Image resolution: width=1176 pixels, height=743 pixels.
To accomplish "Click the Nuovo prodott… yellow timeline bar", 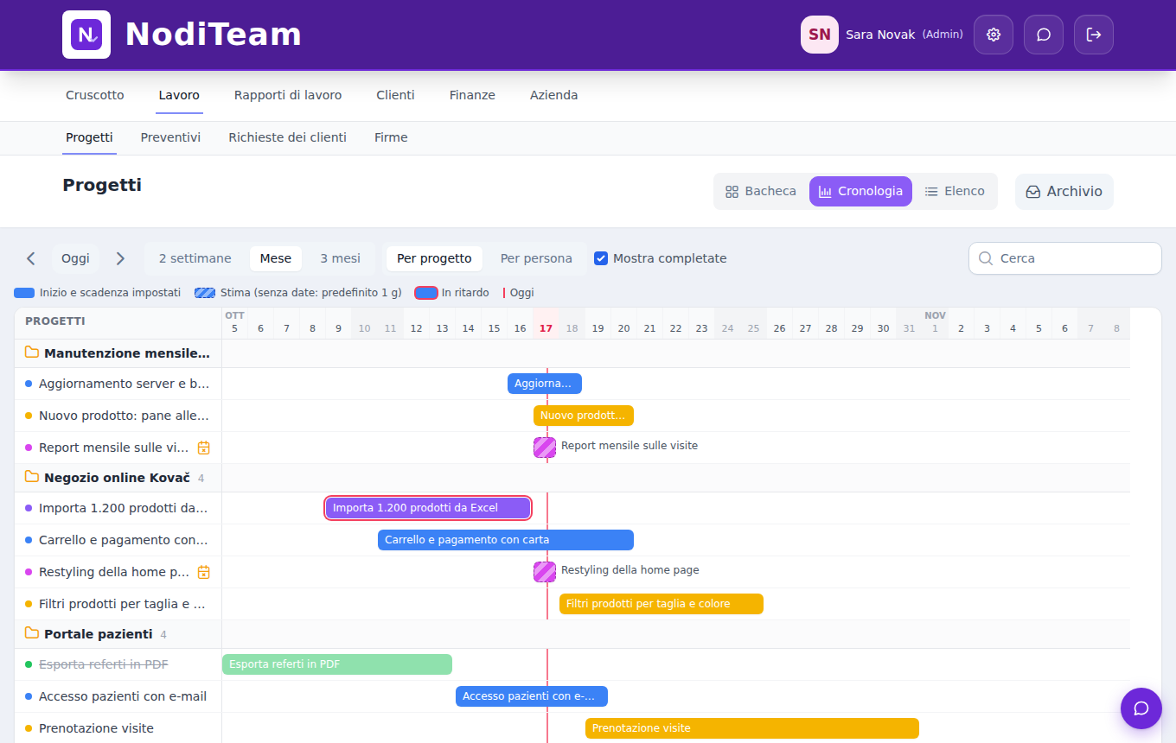I will [x=584, y=416].
